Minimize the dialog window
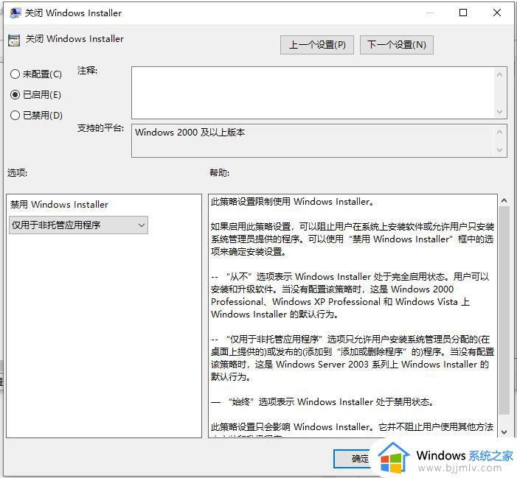Image resolution: width=517 pixels, height=478 pixels. pos(430,13)
